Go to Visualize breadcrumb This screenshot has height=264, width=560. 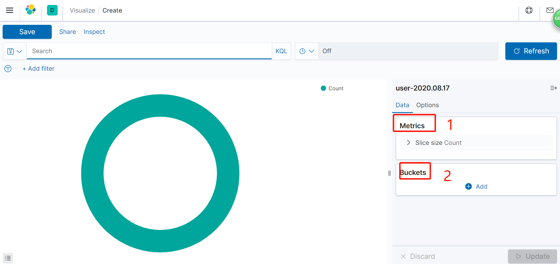point(82,11)
